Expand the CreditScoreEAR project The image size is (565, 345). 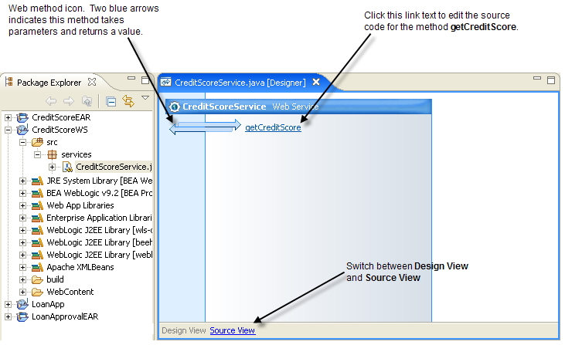pyautogui.click(x=8, y=117)
